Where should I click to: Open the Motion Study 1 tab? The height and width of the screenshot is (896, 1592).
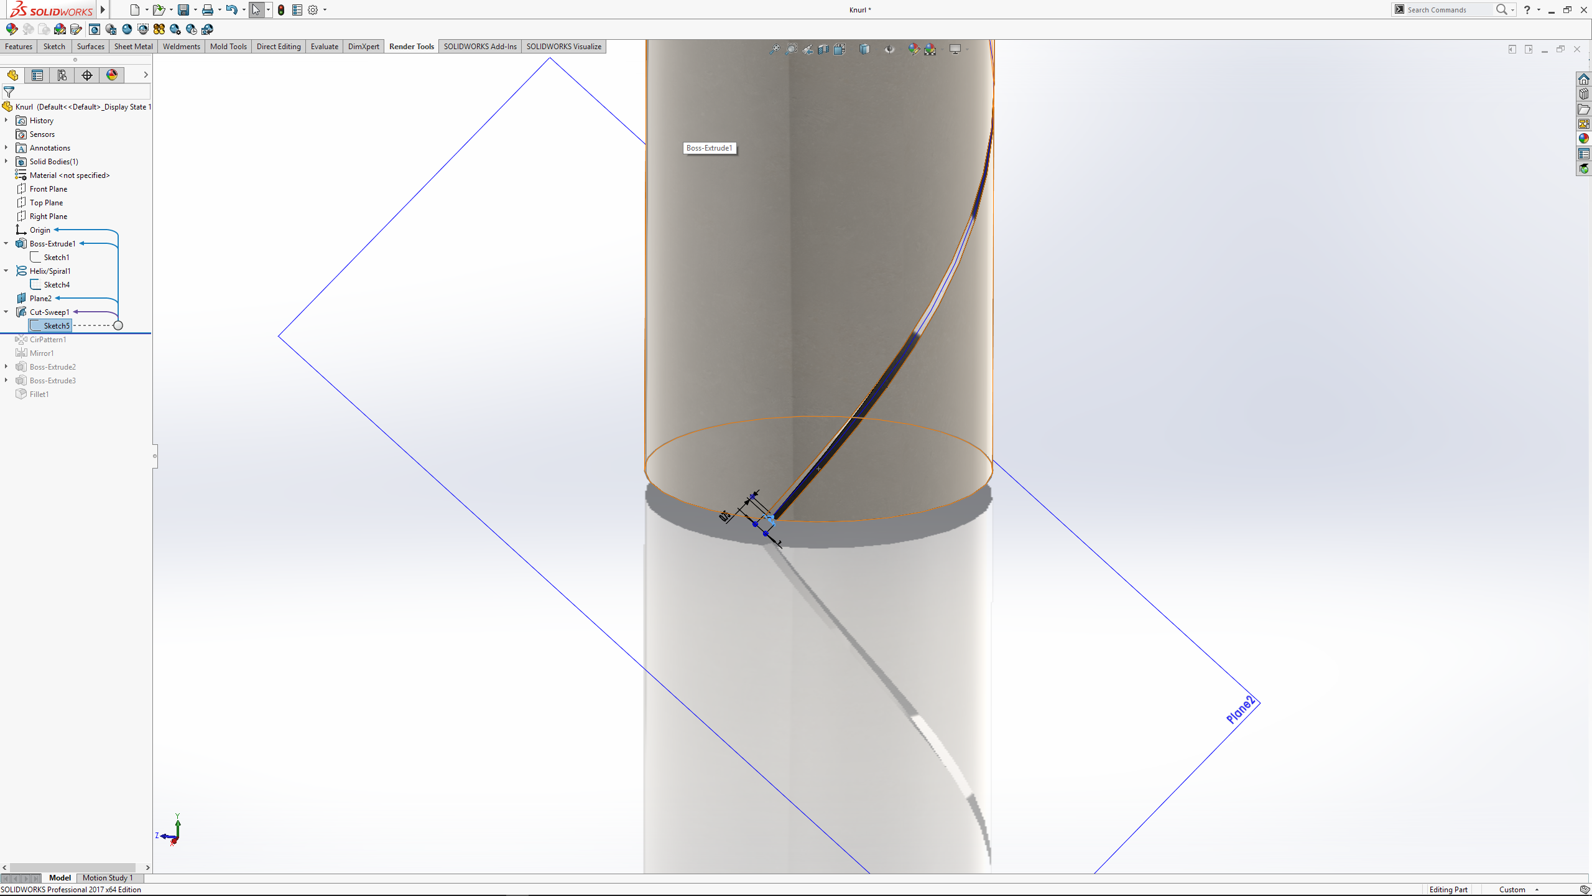coord(108,878)
